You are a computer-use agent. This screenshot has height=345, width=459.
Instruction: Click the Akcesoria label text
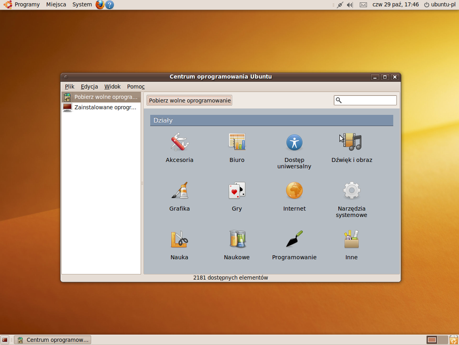coord(179,160)
